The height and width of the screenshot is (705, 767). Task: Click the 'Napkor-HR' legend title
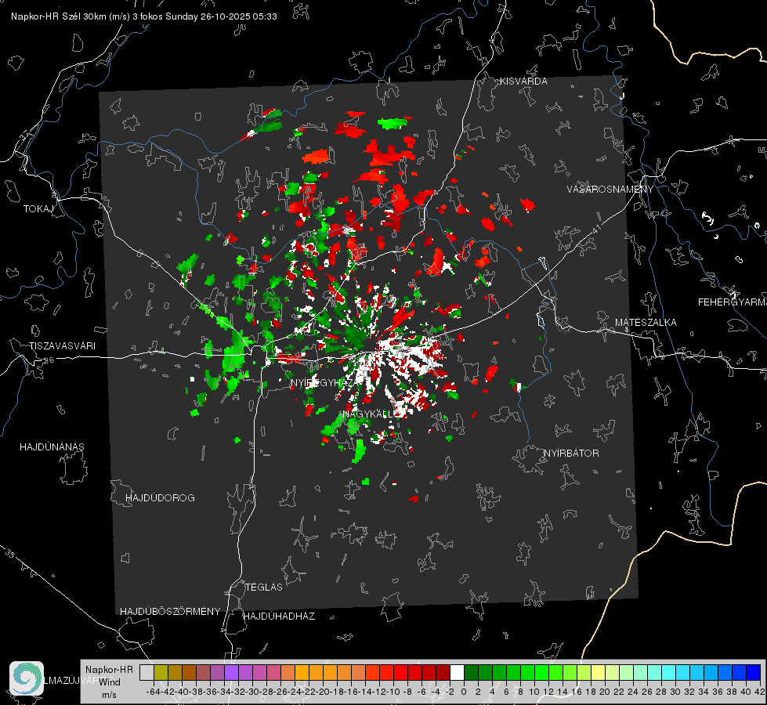[x=109, y=670]
